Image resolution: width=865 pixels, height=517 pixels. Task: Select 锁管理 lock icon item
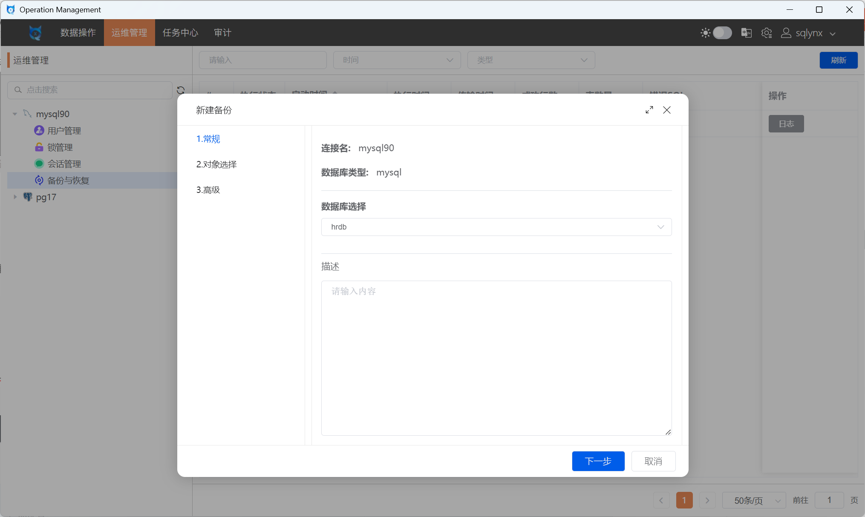point(60,147)
